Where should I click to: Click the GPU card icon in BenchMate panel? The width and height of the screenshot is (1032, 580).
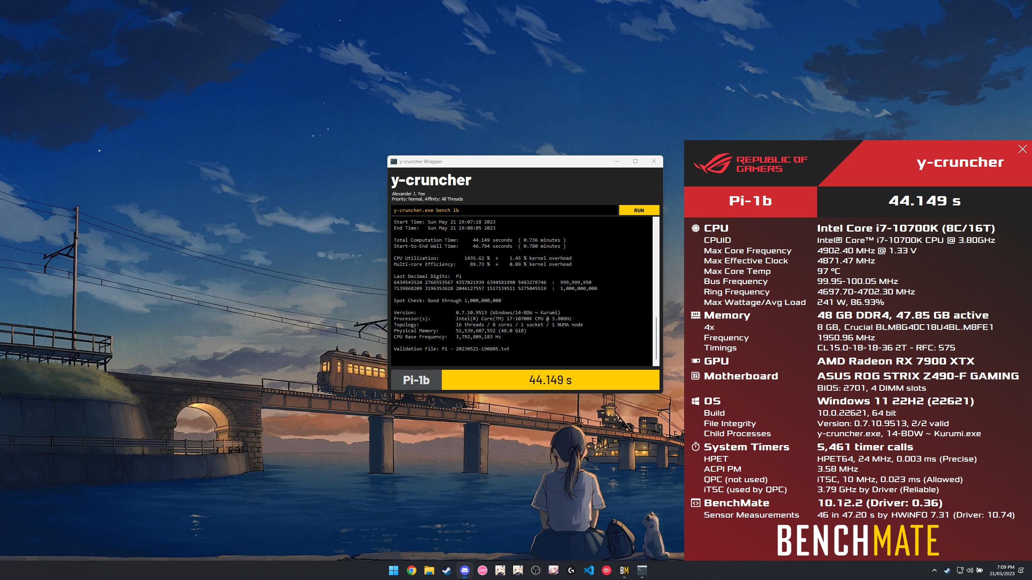[695, 361]
